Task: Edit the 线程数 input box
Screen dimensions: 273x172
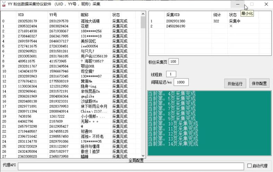Action: click(171, 74)
